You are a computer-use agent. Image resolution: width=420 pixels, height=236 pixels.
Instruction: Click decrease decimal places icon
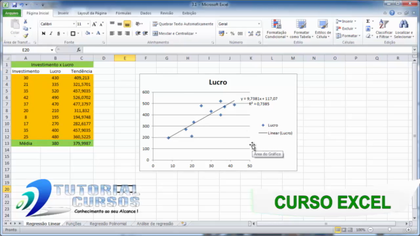(258, 33)
